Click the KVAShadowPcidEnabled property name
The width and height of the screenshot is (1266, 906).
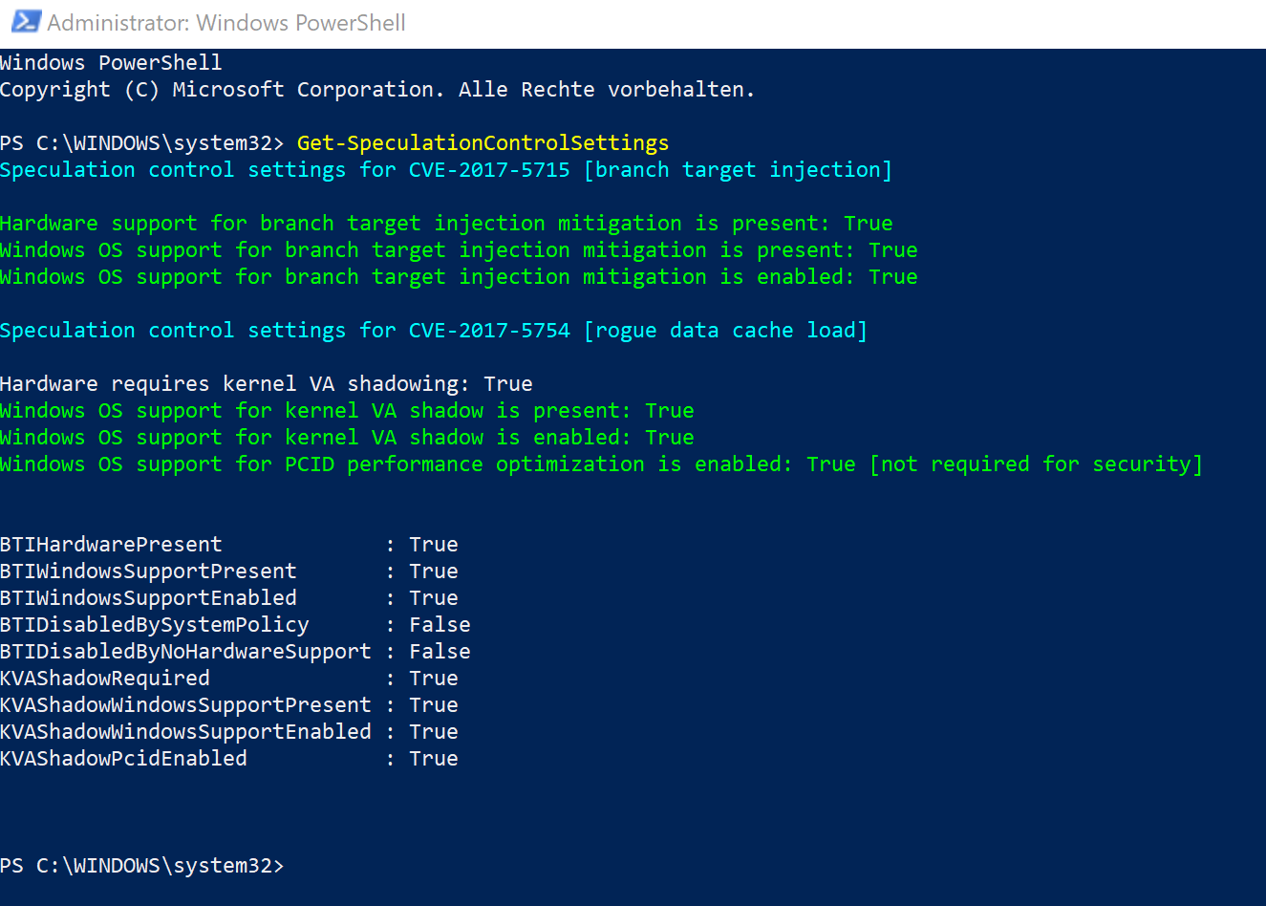(x=123, y=759)
